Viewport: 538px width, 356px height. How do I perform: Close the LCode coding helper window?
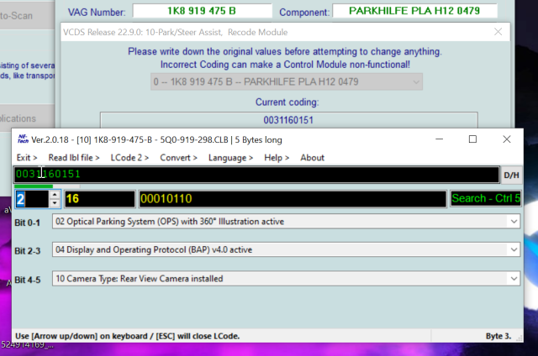pos(509,139)
